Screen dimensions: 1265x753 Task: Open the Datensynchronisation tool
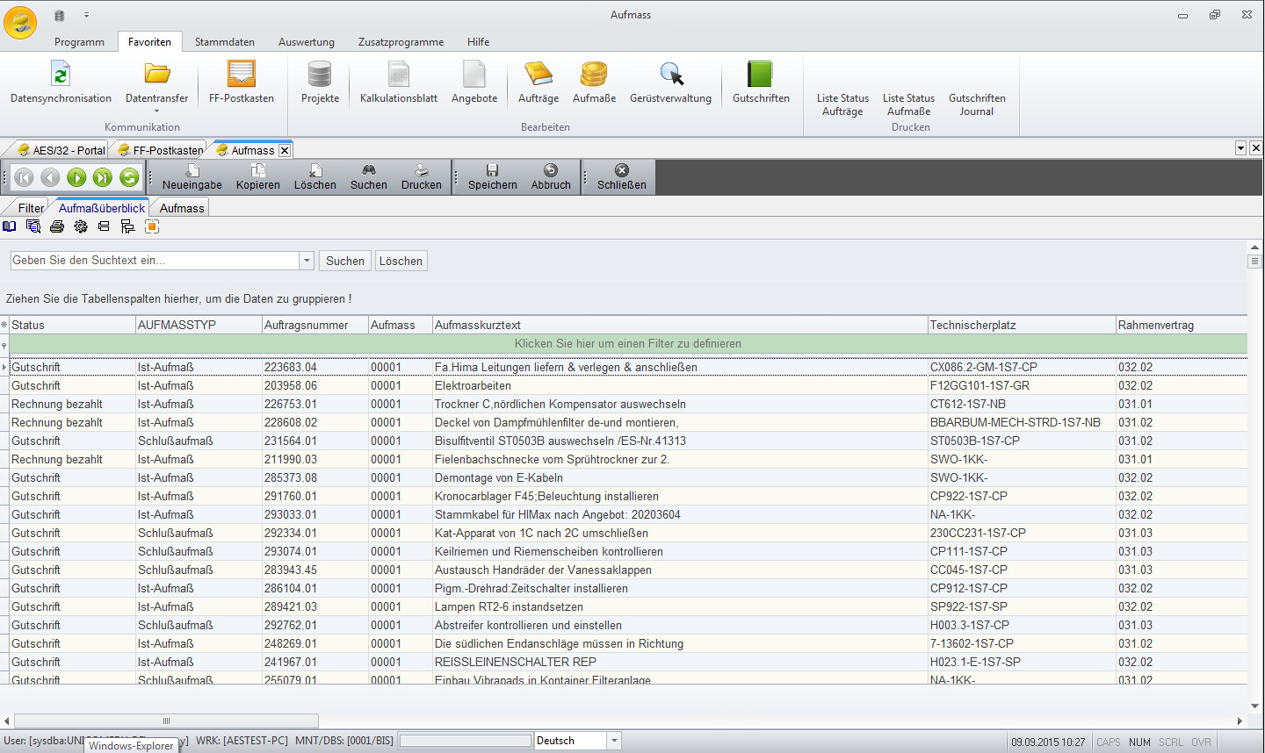click(61, 82)
